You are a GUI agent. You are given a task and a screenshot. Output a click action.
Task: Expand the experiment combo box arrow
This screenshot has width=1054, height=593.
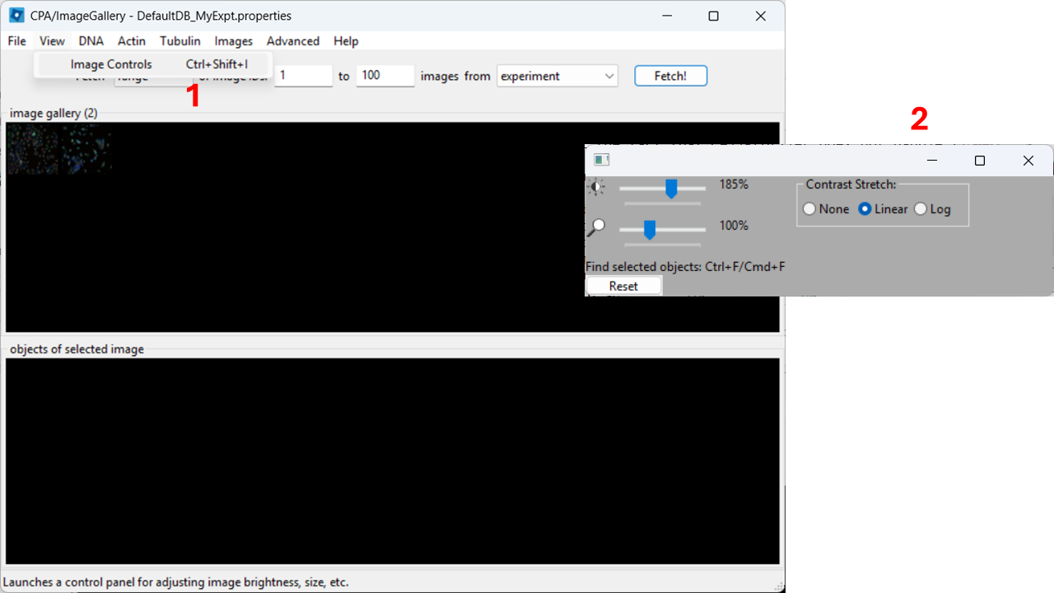(x=609, y=76)
